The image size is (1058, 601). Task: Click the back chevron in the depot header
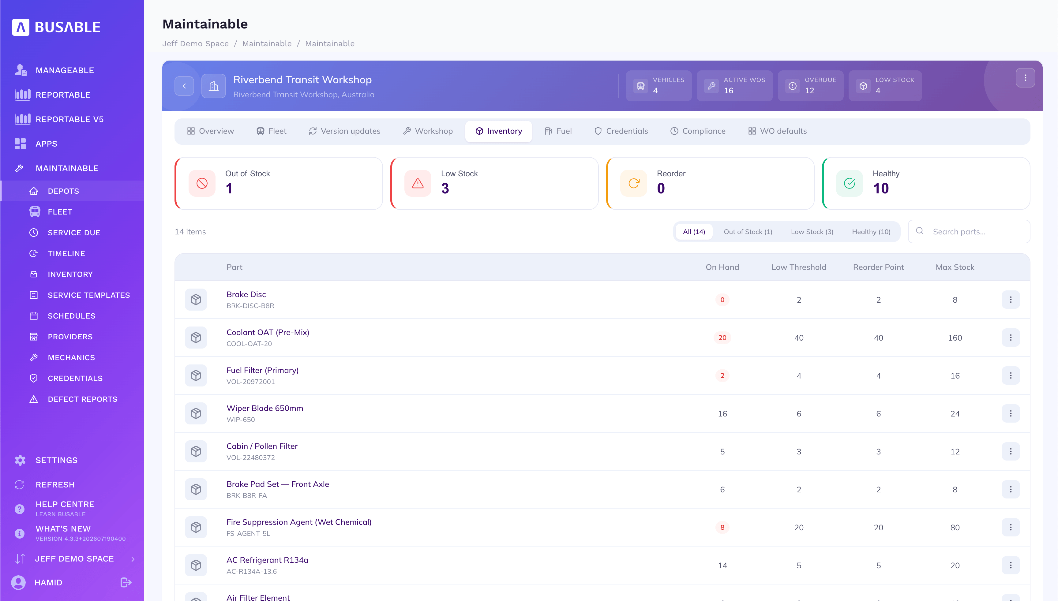184,86
